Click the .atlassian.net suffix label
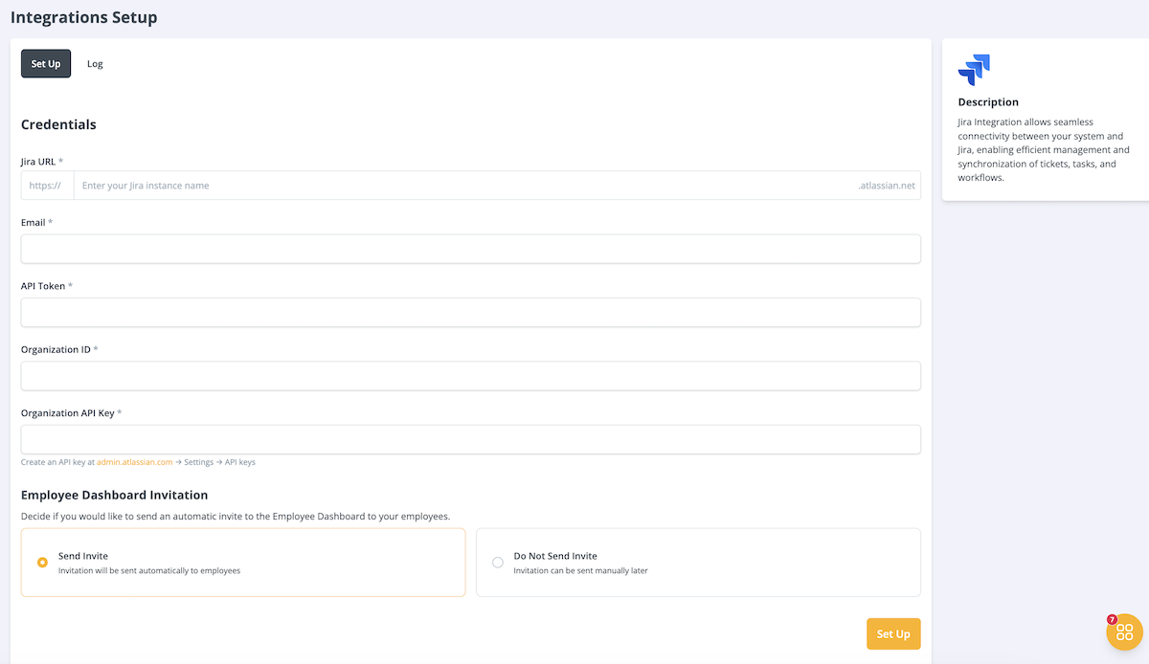The image size is (1149, 664). pos(888,185)
